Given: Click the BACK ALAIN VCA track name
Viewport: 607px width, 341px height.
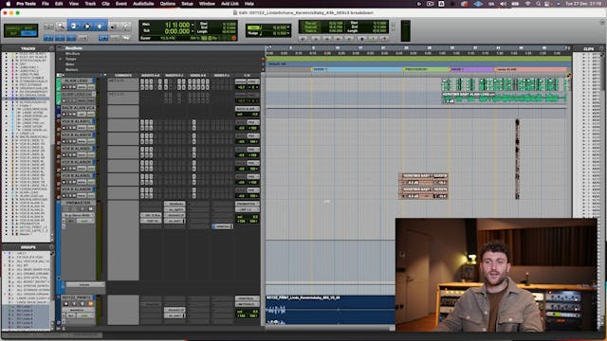Looking at the screenshot, I should tap(78, 108).
